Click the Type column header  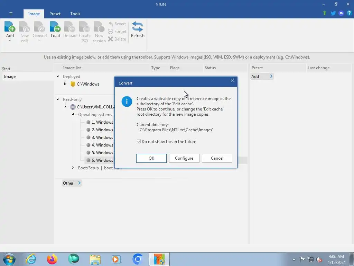coord(159,68)
